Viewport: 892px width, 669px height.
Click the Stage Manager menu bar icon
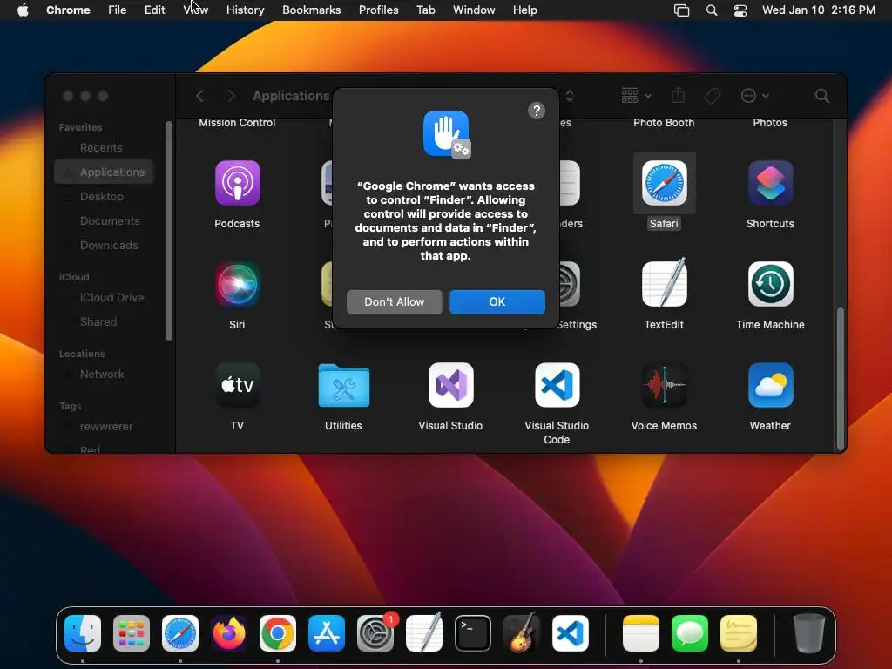(681, 10)
